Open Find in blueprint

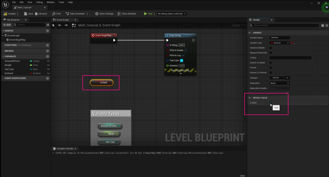(57, 14)
